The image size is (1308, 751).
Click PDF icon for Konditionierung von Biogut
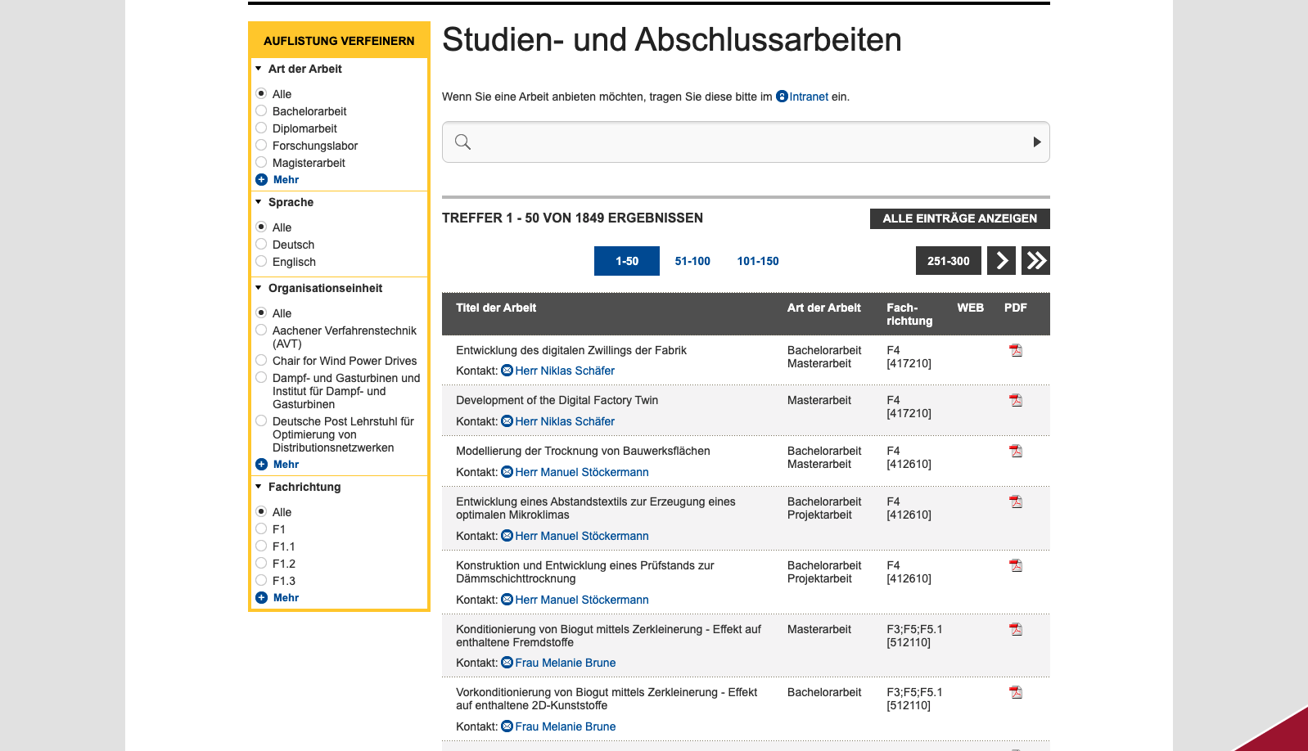click(1016, 630)
